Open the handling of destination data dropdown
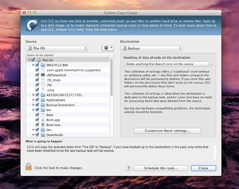This screenshot has height=189, width=239. tap(167, 64)
